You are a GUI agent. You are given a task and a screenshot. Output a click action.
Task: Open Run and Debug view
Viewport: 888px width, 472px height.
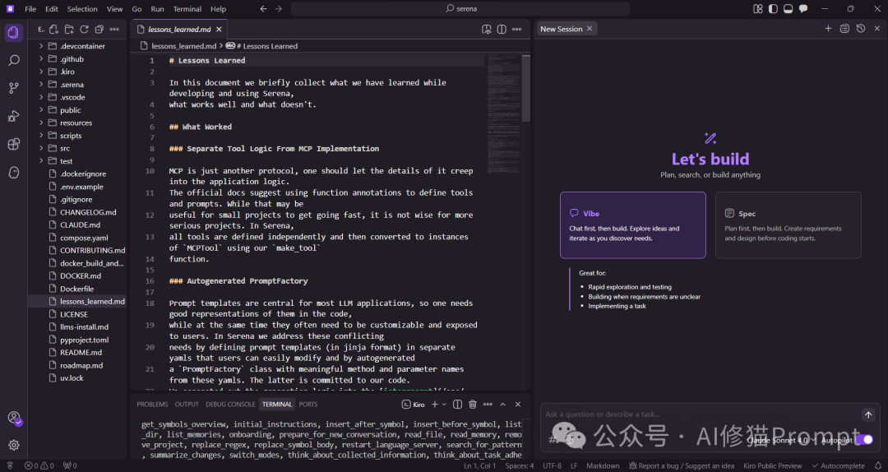[x=14, y=116]
